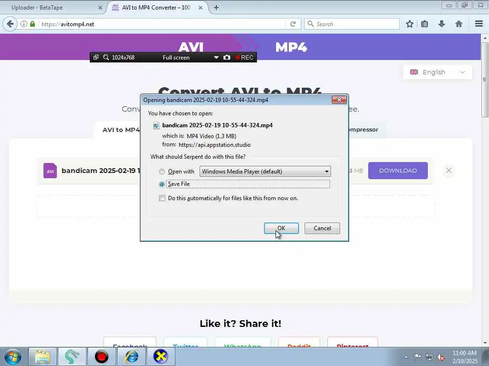Open Windows Start menu orb

click(12, 356)
